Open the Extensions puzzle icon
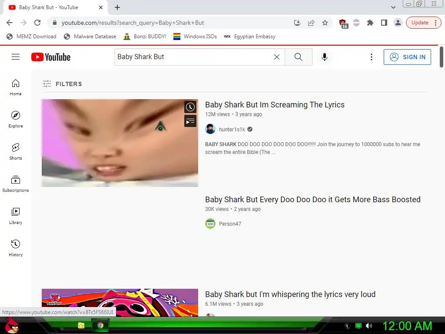The image size is (445, 334). (370, 23)
